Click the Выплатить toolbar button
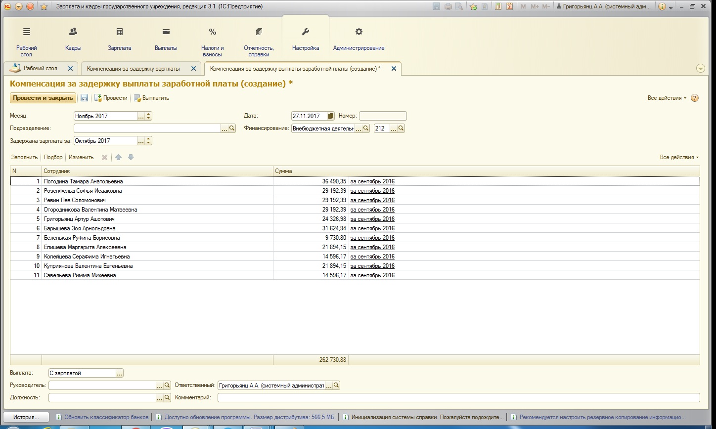 (x=152, y=98)
